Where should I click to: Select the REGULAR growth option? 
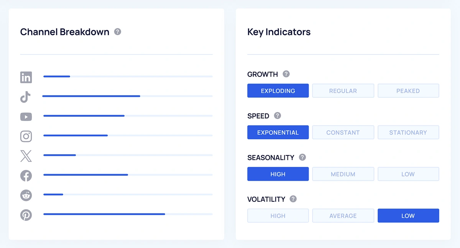[343, 91]
